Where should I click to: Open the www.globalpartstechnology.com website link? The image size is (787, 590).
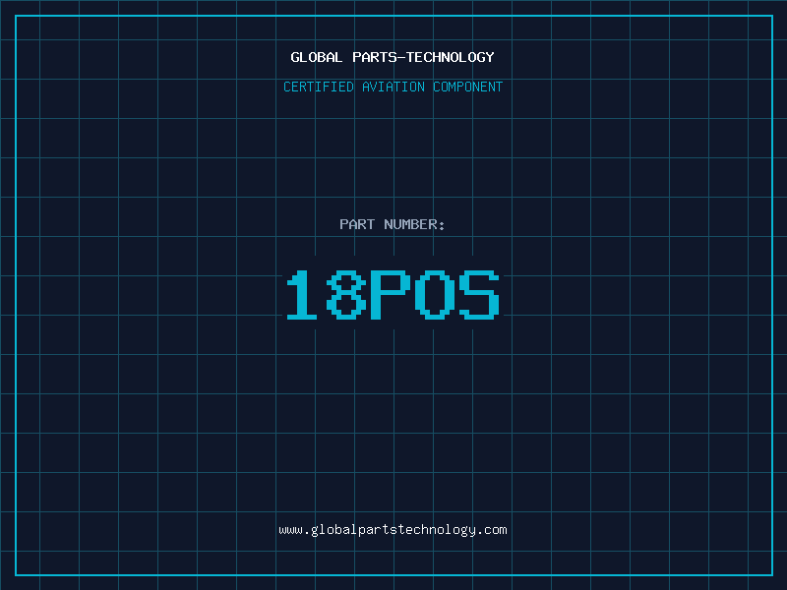click(393, 530)
